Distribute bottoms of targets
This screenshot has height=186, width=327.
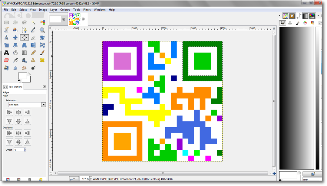point(27,142)
